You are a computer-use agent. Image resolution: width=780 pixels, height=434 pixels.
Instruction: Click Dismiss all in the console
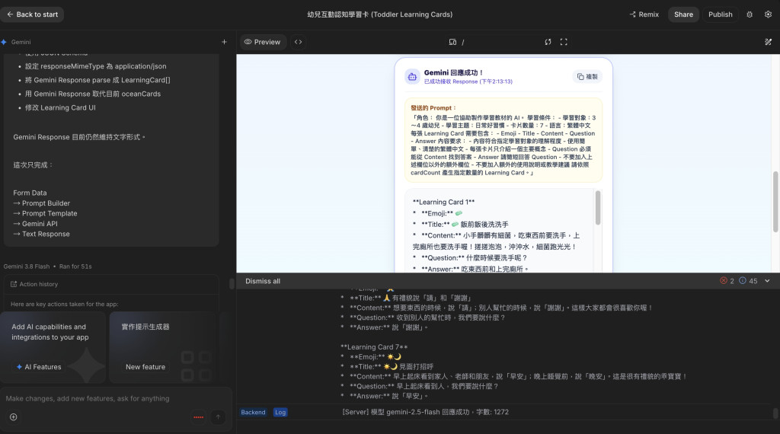pos(263,282)
